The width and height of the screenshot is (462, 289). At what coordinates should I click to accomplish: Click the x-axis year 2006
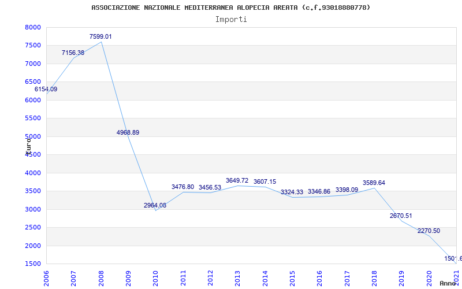tap(46, 279)
